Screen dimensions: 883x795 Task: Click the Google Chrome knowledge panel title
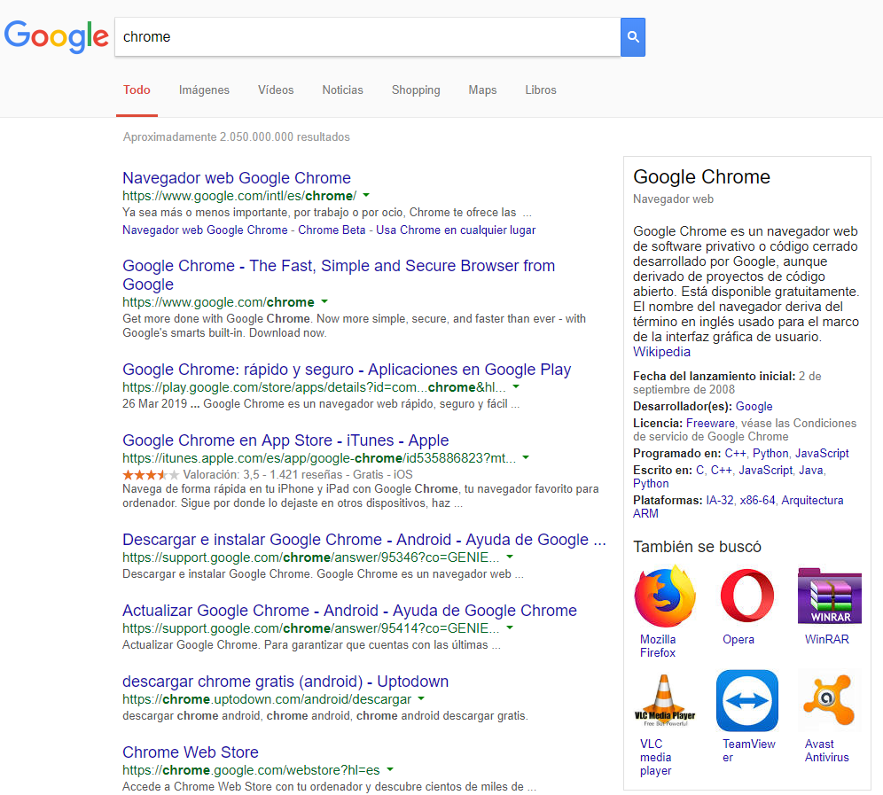pos(701,176)
